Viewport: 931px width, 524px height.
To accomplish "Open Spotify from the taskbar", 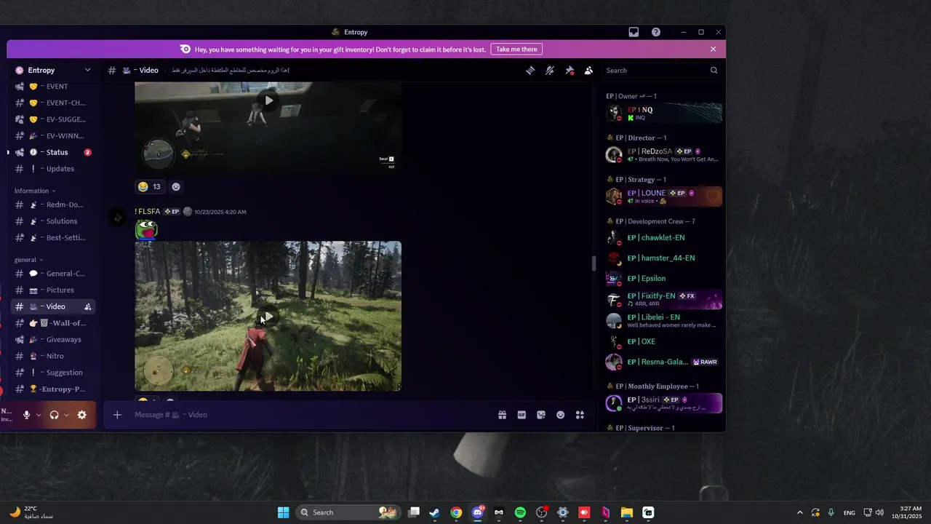I will click(520, 512).
